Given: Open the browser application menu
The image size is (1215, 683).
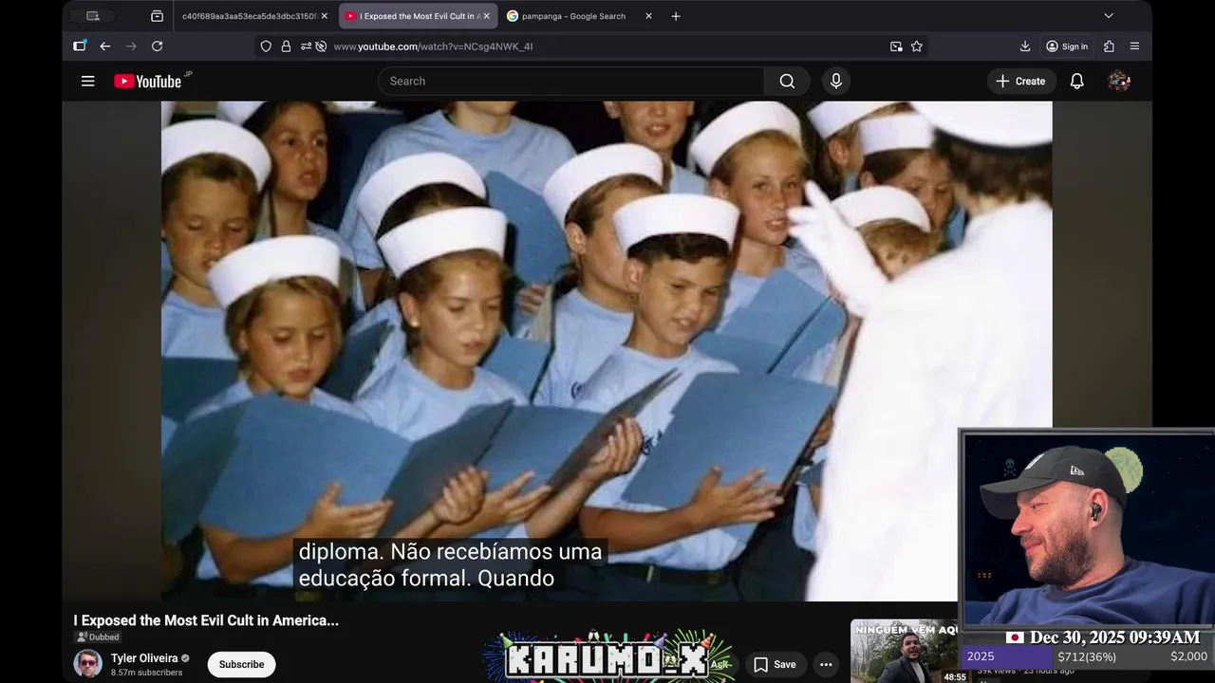Looking at the screenshot, I should 1134,46.
